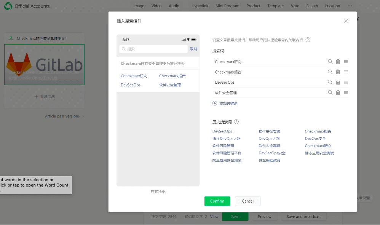Choose 安全编程教育 from the history search terms
The width and height of the screenshot is (380, 225).
pyautogui.click(x=270, y=160)
